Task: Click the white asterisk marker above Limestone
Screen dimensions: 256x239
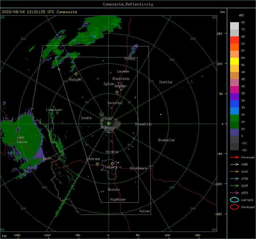Action: click(x=54, y=107)
